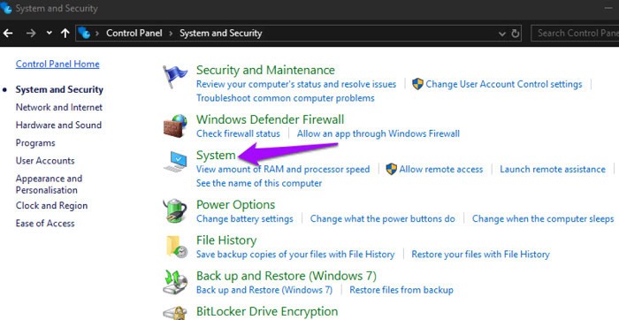Go back with the left arrow button
This screenshot has width=619, height=320.
pyautogui.click(x=8, y=33)
